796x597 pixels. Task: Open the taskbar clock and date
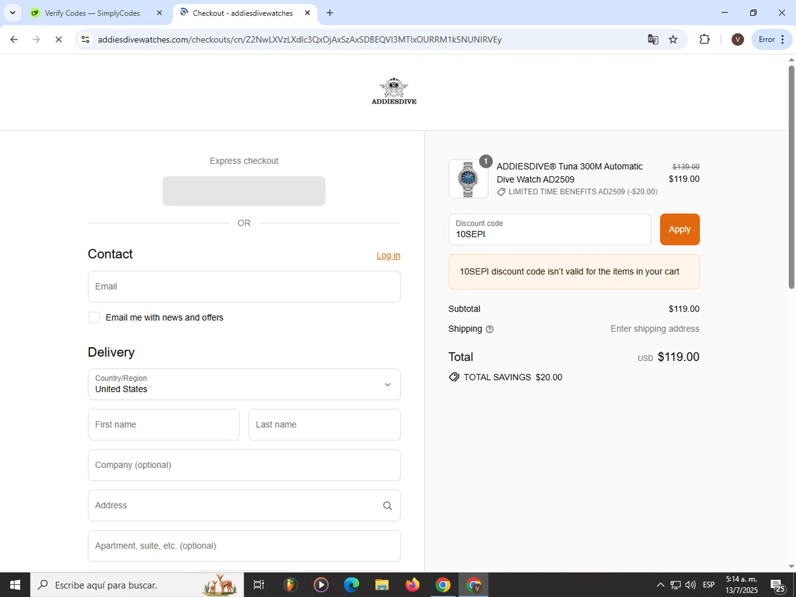point(741,585)
